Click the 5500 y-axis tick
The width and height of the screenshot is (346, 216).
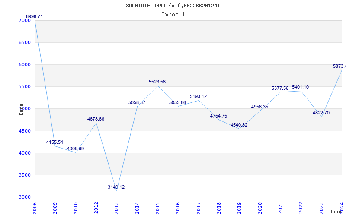coord(25,87)
